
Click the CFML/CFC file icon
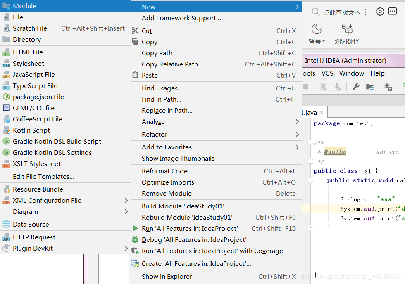[6, 108]
